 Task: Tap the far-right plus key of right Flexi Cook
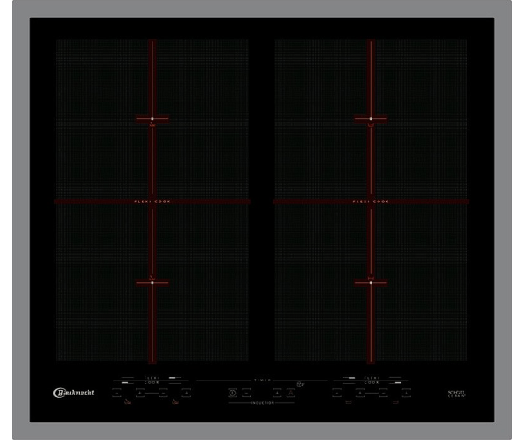coord(407,393)
